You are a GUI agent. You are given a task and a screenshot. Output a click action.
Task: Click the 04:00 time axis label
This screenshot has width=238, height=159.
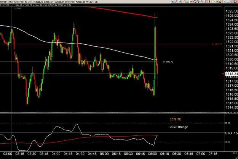click(56, 154)
